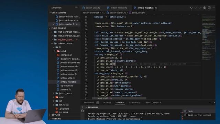Close the bottom panel with X icon
The image size is (220, 124).
point(214,103)
